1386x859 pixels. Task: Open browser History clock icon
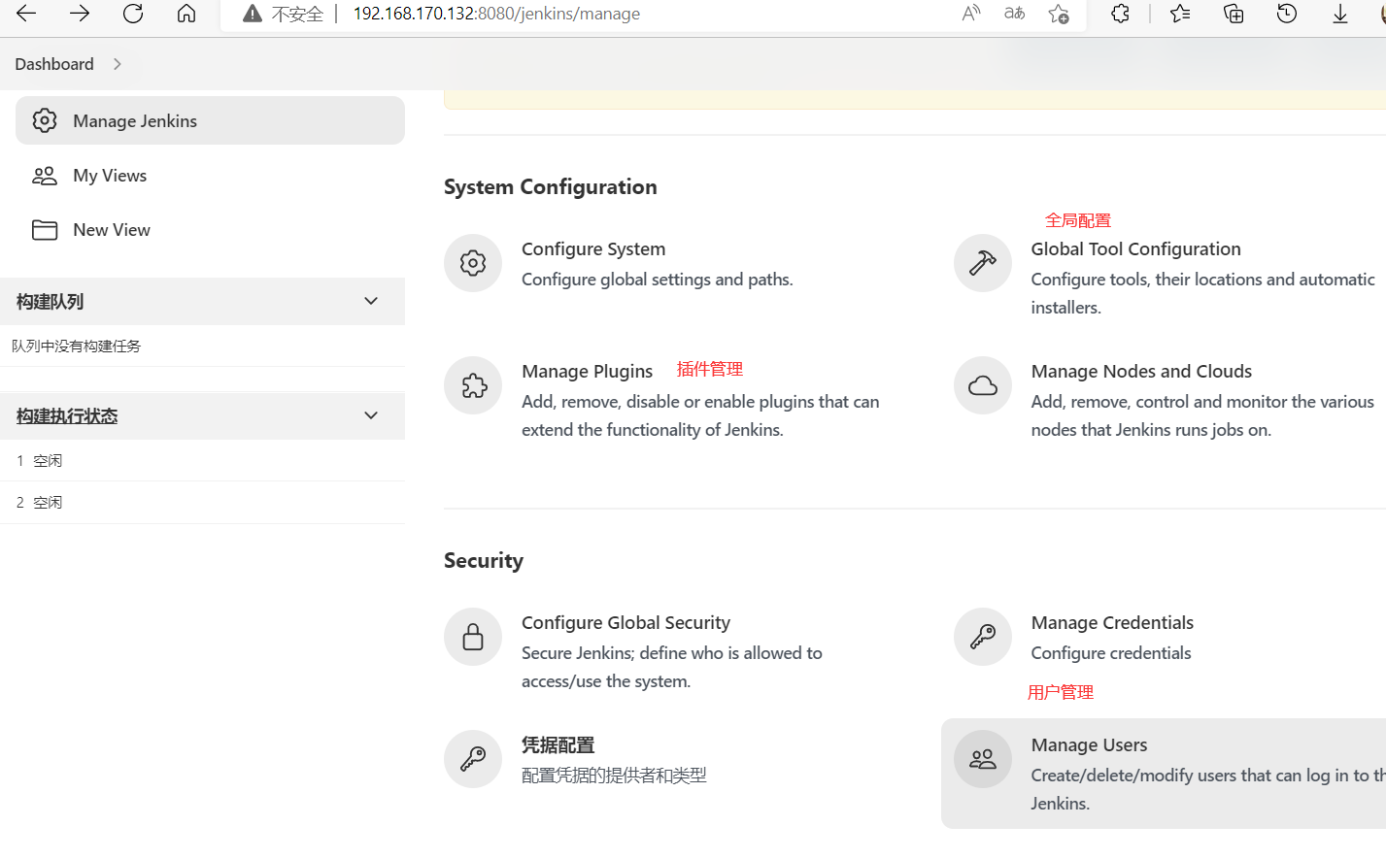click(x=1287, y=14)
